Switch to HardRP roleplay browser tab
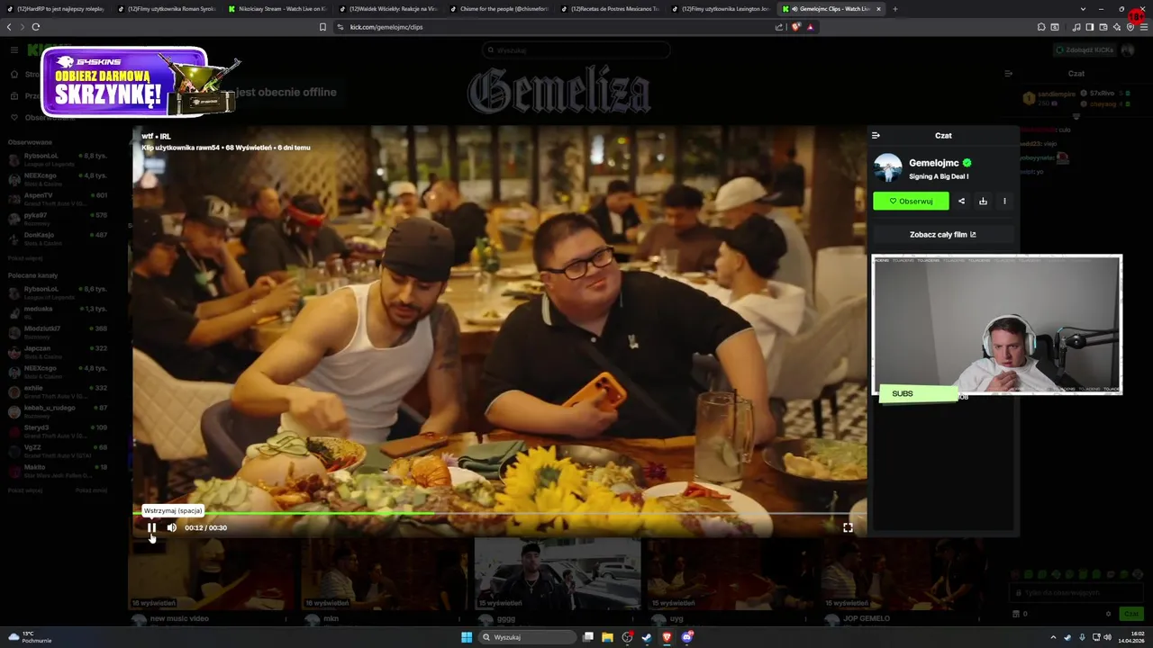Viewport: 1153px width, 648px height. click(x=56, y=9)
